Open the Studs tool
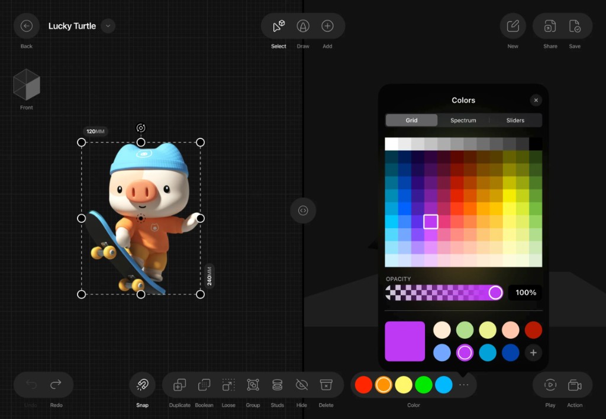Image resolution: width=606 pixels, height=419 pixels. point(277,385)
